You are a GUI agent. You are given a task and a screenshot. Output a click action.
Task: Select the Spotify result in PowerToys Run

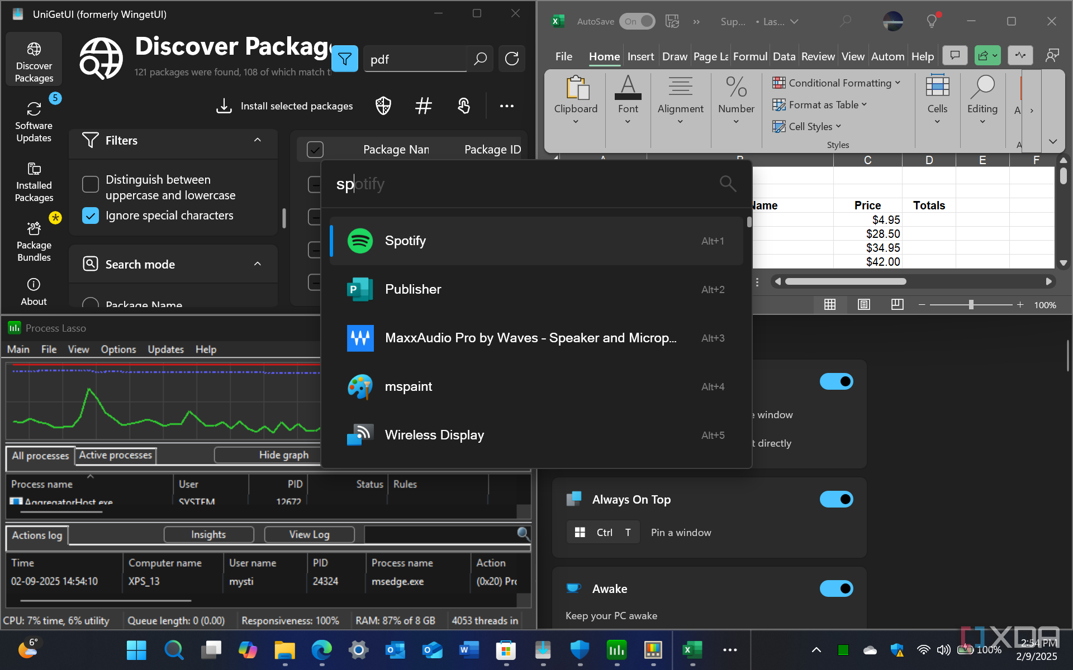(536, 241)
